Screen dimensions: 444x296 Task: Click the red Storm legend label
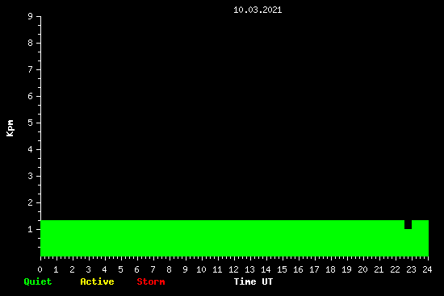(151, 281)
